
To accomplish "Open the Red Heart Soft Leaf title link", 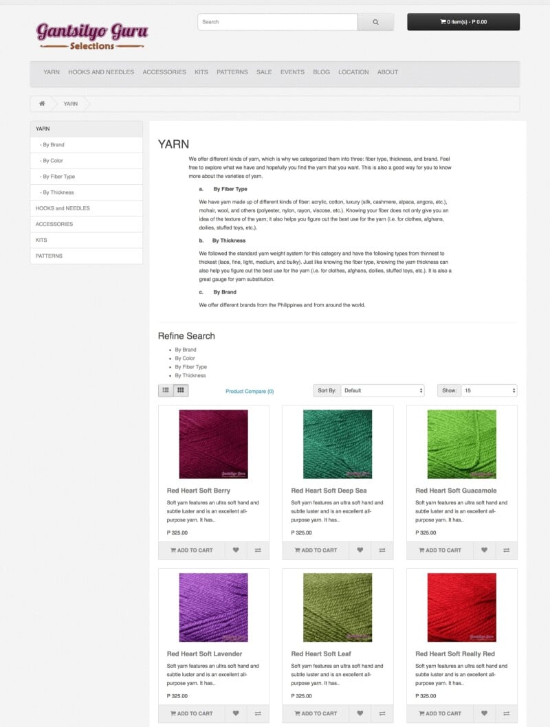I will coord(321,653).
